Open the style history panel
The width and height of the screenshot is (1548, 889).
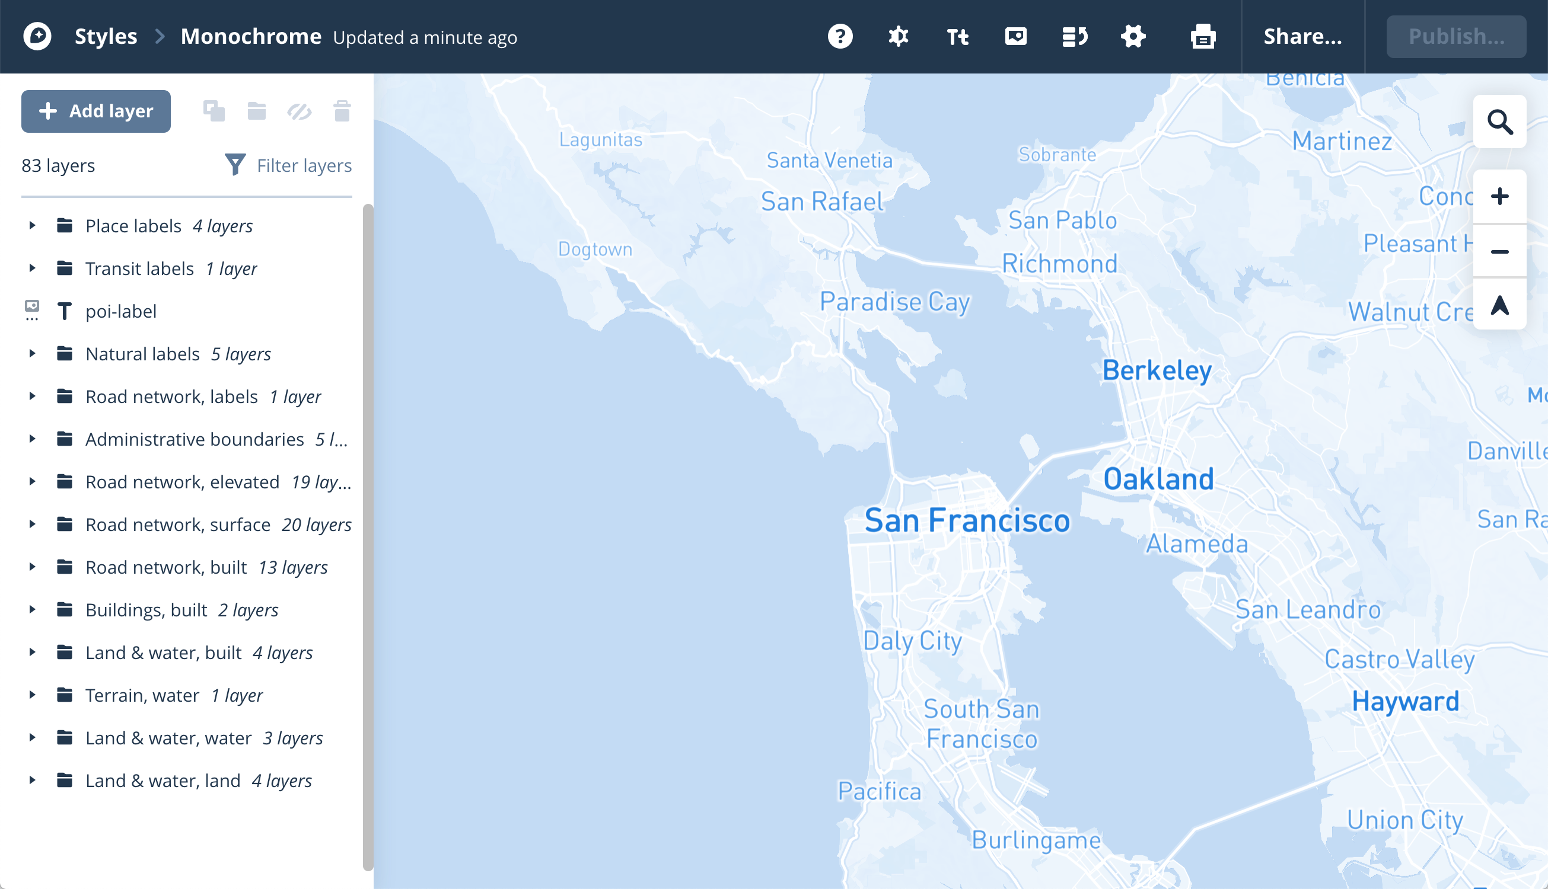pos(1075,37)
